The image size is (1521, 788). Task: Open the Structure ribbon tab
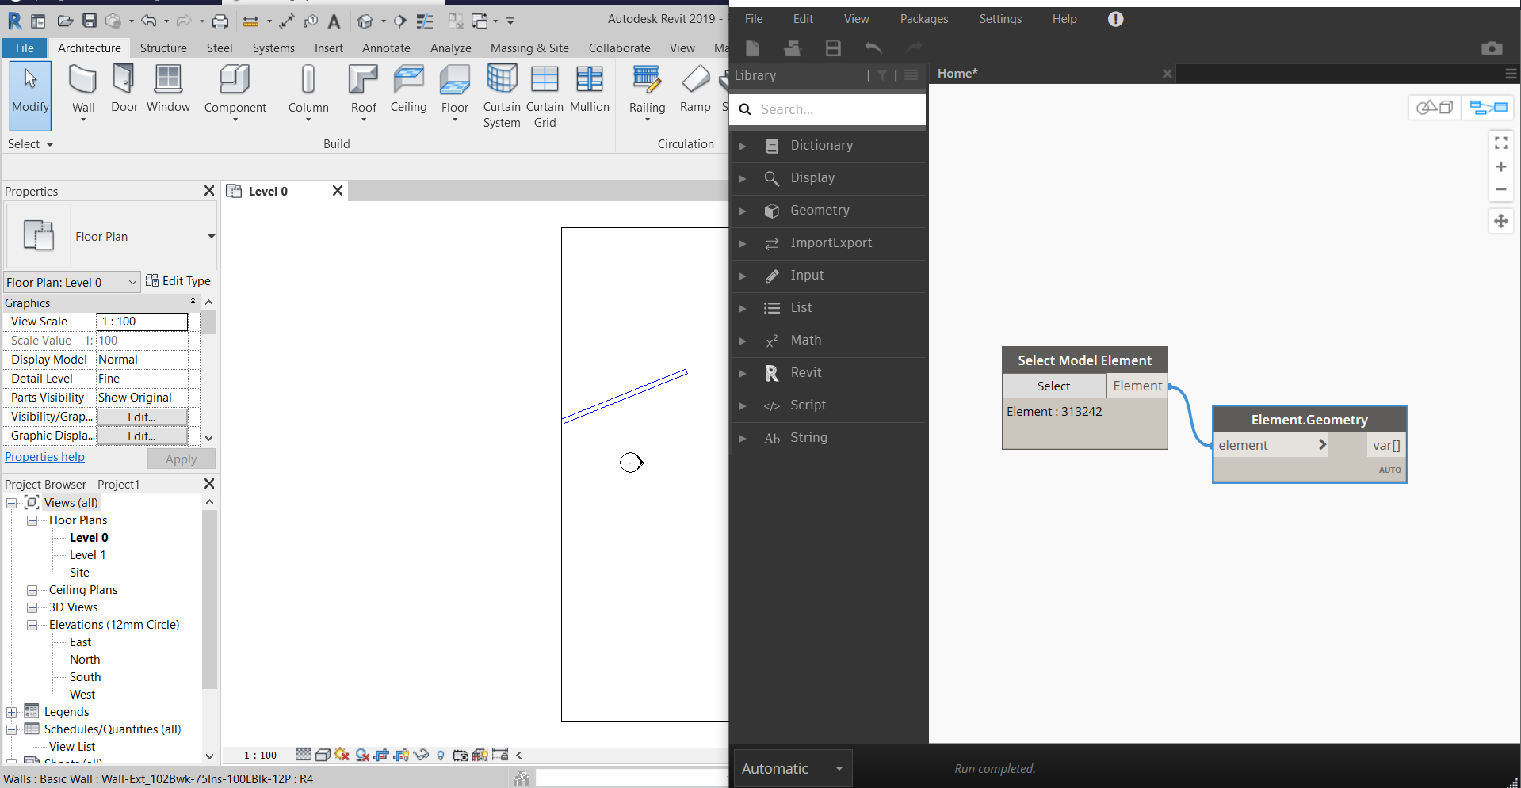click(x=163, y=48)
